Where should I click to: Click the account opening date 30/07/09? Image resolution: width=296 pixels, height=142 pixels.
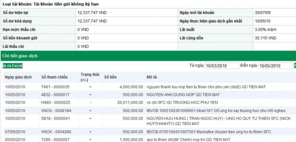262,13
